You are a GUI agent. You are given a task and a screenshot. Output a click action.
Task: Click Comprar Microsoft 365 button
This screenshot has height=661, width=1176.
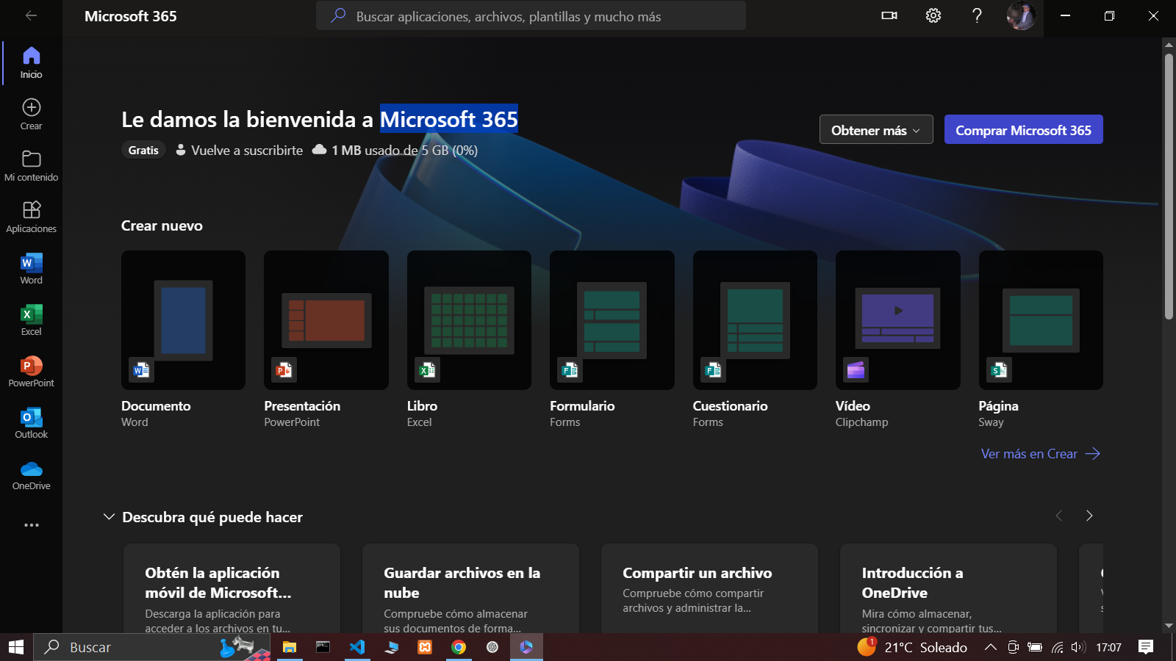click(1023, 130)
